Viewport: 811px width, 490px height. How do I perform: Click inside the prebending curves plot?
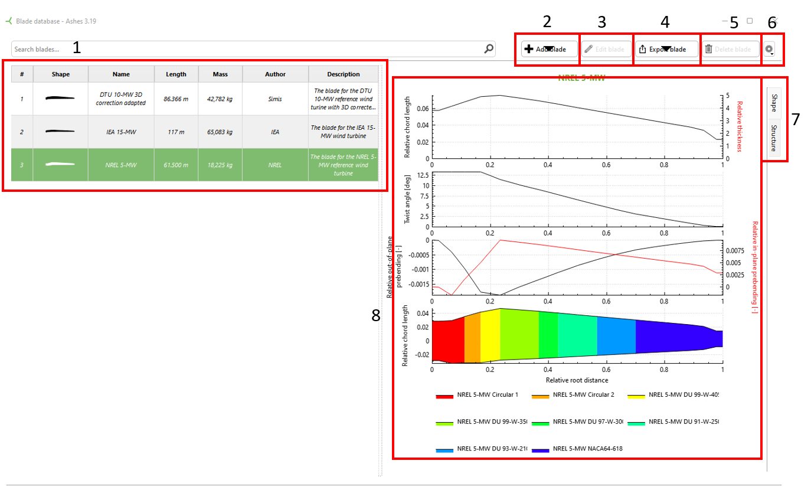[577, 267]
